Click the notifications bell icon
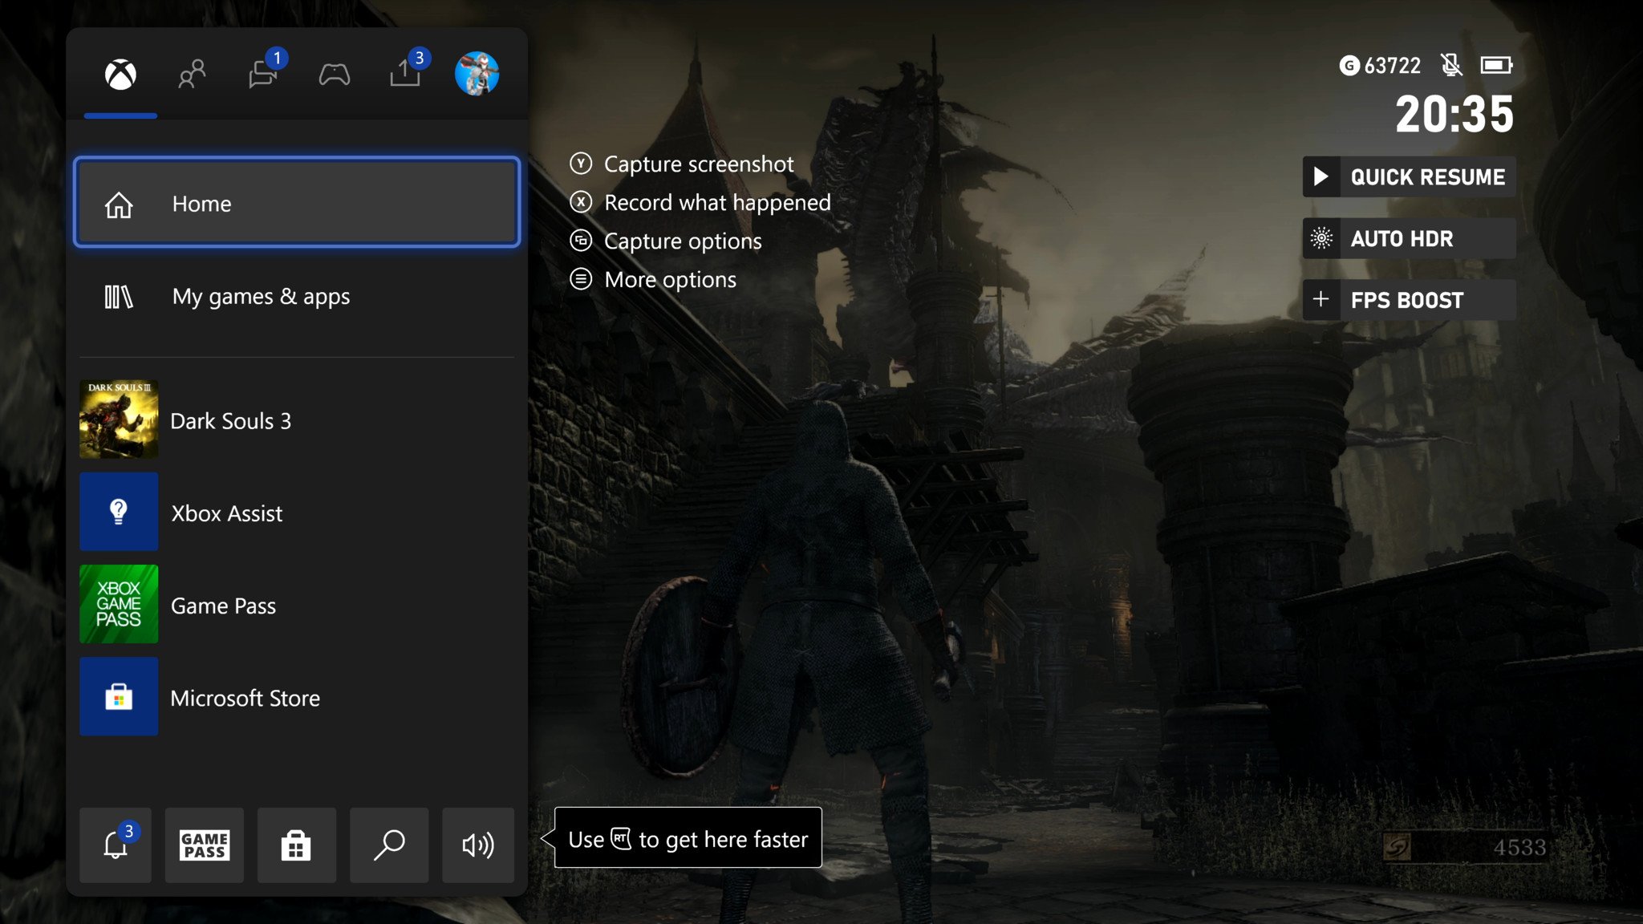The height and width of the screenshot is (924, 1643). click(115, 844)
